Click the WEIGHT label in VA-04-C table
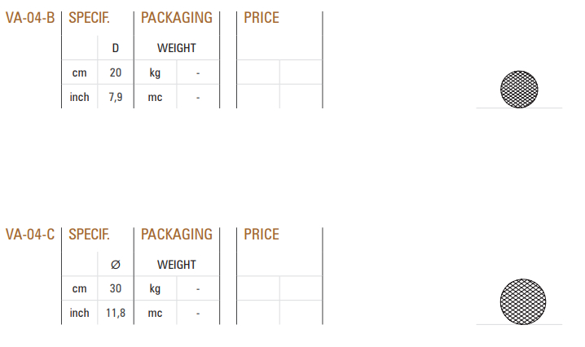This screenshot has height=347, width=585. tap(177, 265)
